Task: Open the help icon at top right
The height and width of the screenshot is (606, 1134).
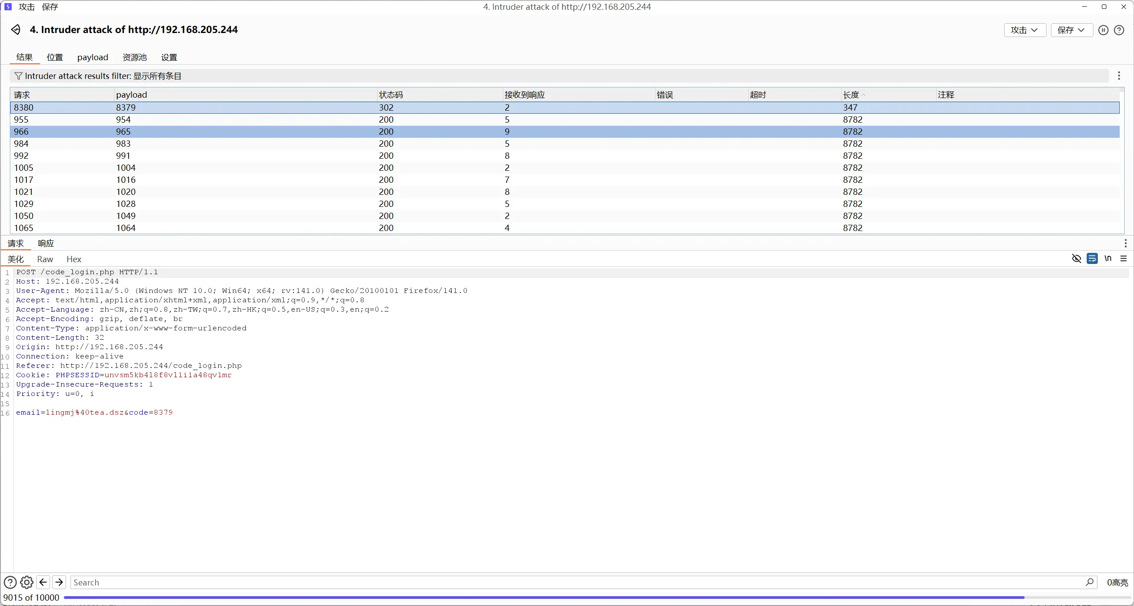Action: click(x=1119, y=30)
